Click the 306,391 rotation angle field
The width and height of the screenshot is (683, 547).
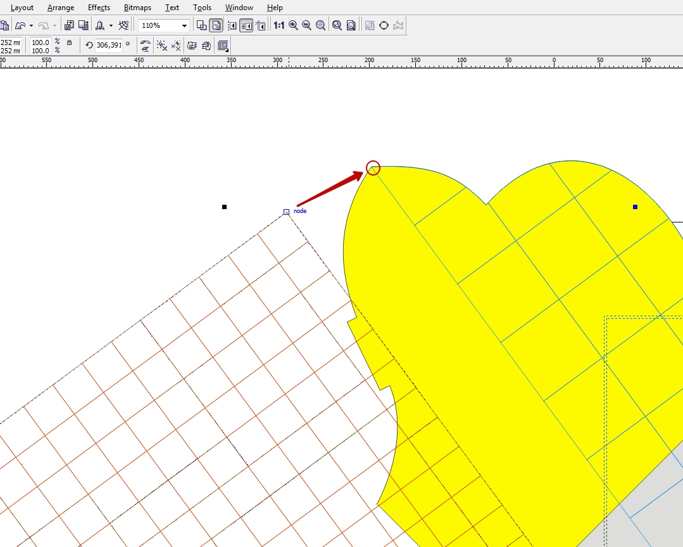[109, 45]
